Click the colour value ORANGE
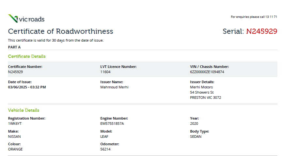The height and width of the screenshot is (156, 283). (x=15, y=149)
